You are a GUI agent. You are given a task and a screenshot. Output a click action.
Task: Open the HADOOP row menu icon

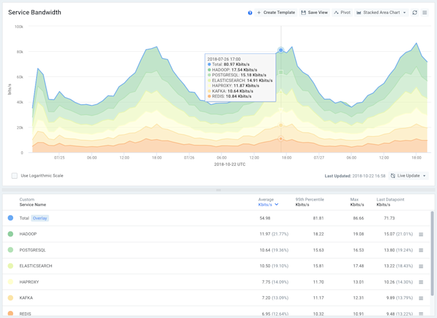point(421,234)
